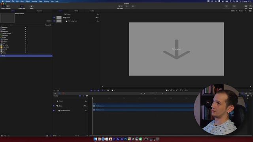Image resolution: width=253 pixels, height=142 pixels.
Task: Open the Library pane toolbar icon
Action: [3, 6]
